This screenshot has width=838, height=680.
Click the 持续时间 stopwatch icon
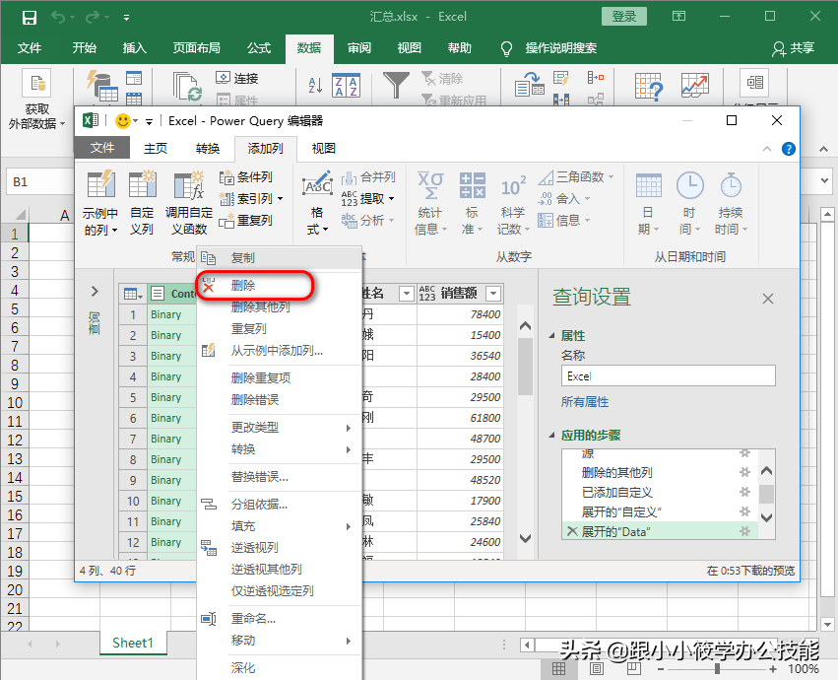(x=730, y=185)
